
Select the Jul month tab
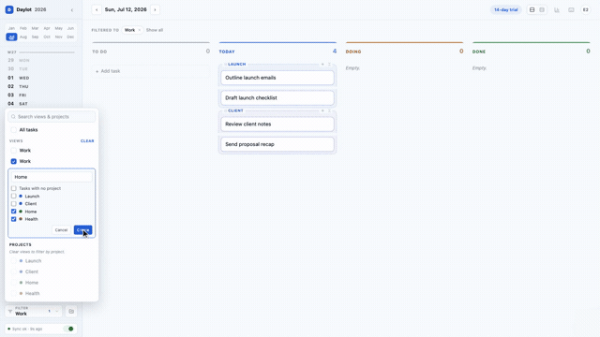(x=11, y=37)
